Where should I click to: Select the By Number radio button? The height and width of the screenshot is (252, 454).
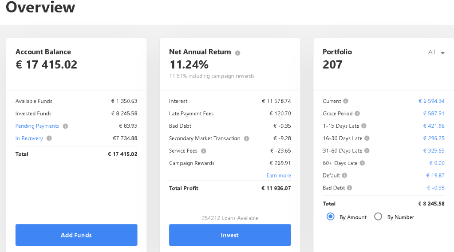(x=378, y=217)
